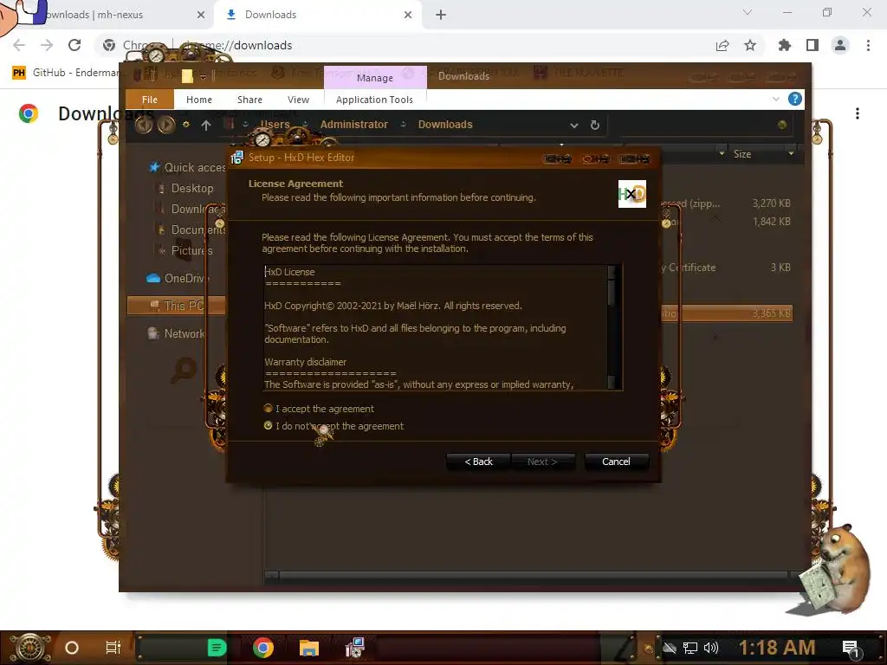The height and width of the screenshot is (665, 887).
Task: Open Downloads page more-actions menu
Action: point(858,113)
